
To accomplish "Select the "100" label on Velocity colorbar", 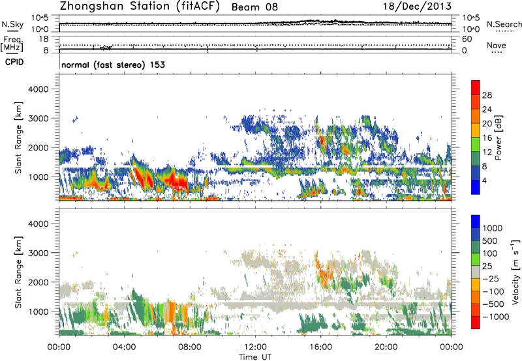I will point(490,253).
